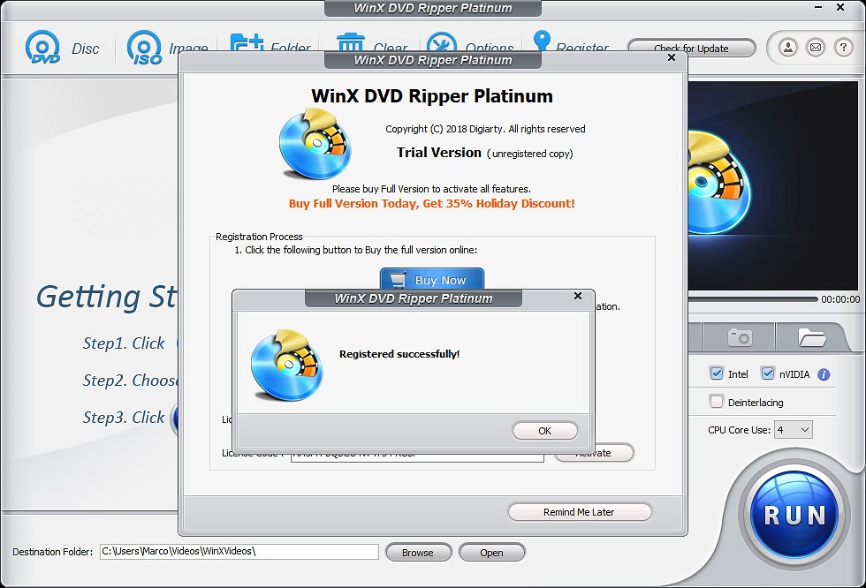Click the big RUN button

point(794,516)
